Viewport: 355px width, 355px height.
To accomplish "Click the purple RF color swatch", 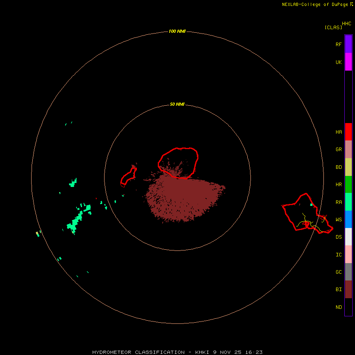I will [348, 44].
